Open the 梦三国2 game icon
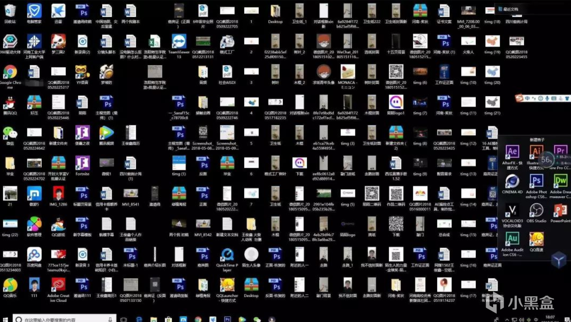This screenshot has height=322, width=571. (x=58, y=44)
